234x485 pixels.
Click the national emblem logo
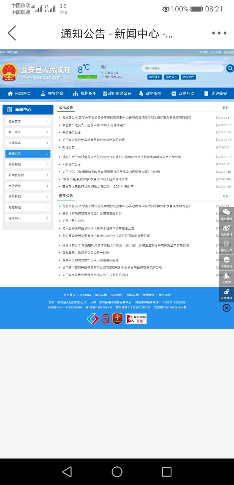click(9, 72)
